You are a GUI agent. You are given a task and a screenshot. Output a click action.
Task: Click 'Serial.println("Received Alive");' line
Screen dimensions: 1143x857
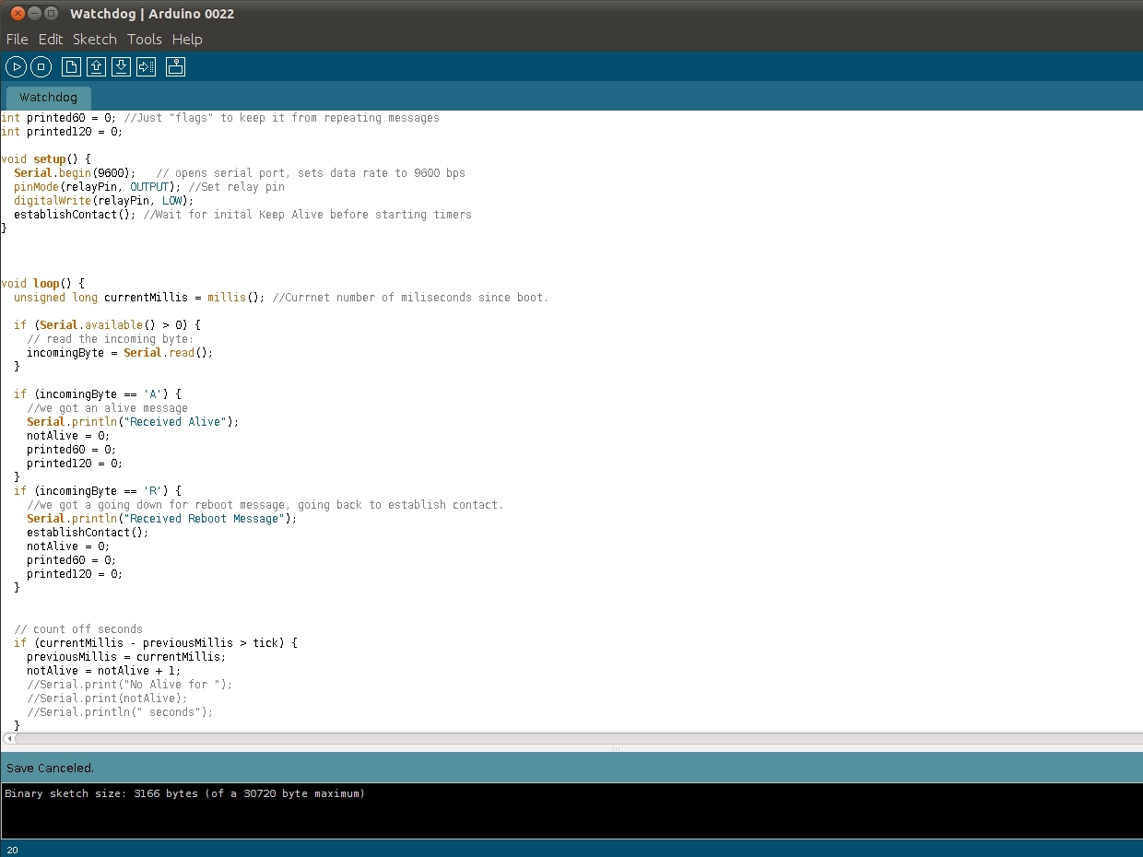tap(133, 422)
